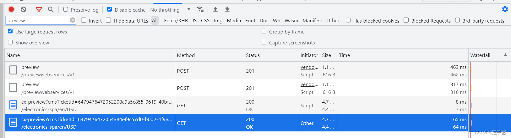Enable Capture screenshots option
This screenshot has height=138, width=511.
pos(264,42)
